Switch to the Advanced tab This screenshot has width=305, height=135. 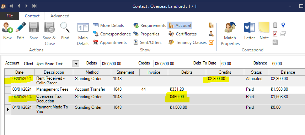tap(60, 16)
